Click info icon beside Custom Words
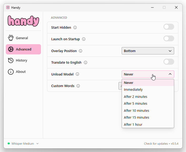The image size is (186, 152). (78, 86)
